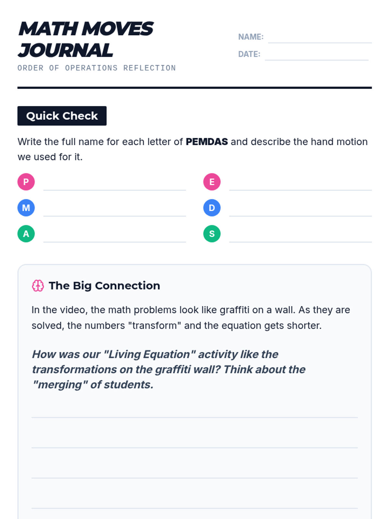Screen dimensions: 389x519
Task: Click the answer line beside E
Action: [x=300, y=185]
